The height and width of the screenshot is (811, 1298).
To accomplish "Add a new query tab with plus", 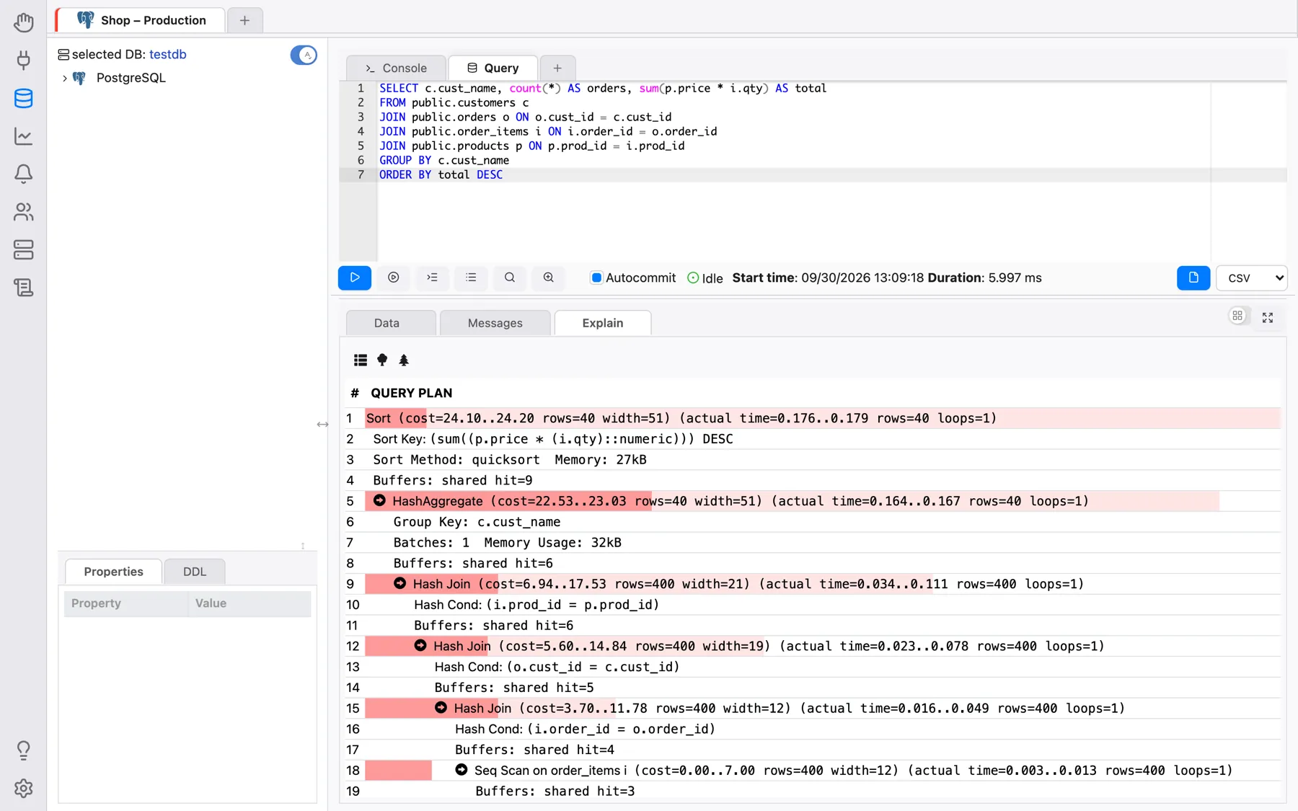I will (x=557, y=68).
